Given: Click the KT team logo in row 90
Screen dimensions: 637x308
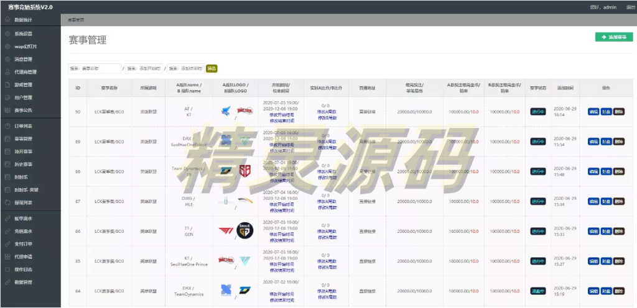Looking at the screenshot, I should click(x=244, y=110).
